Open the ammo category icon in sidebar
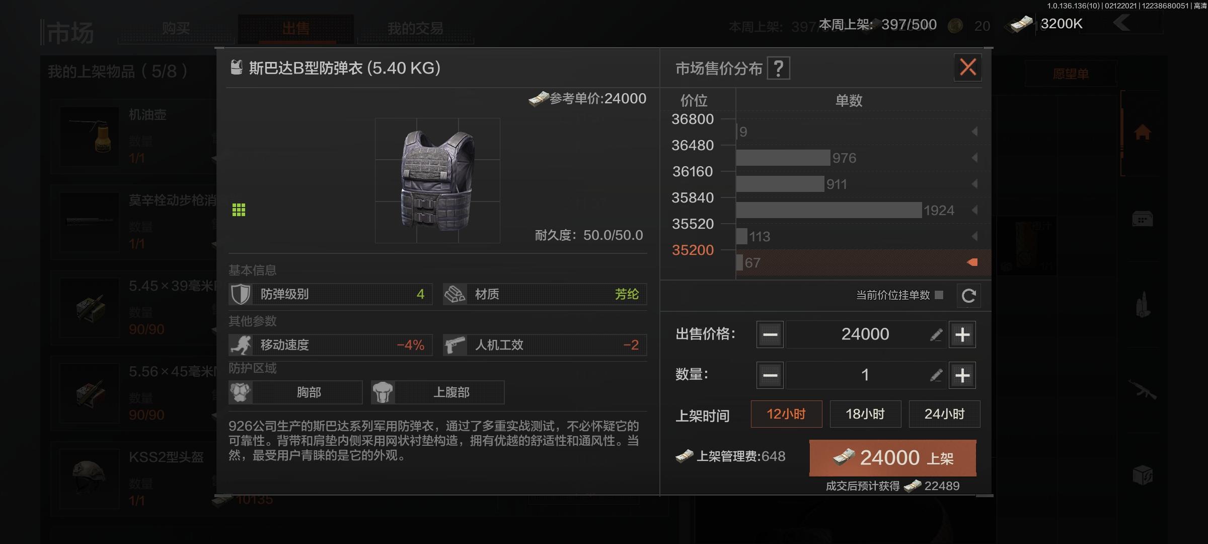This screenshot has height=544, width=1208. (1143, 305)
